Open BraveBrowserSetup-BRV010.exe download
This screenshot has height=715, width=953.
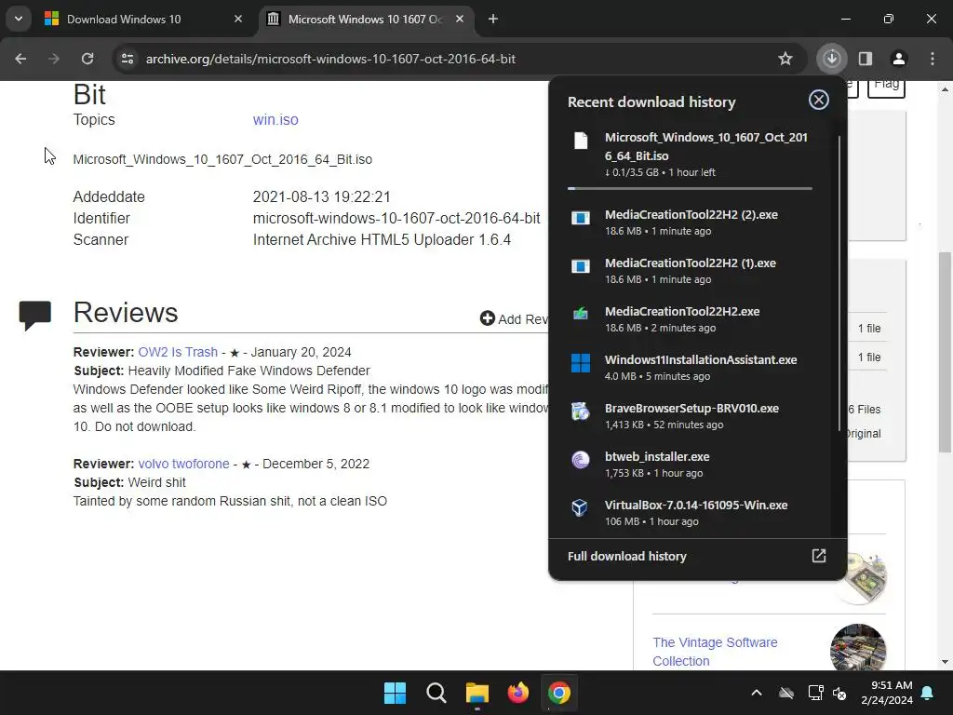(x=690, y=416)
